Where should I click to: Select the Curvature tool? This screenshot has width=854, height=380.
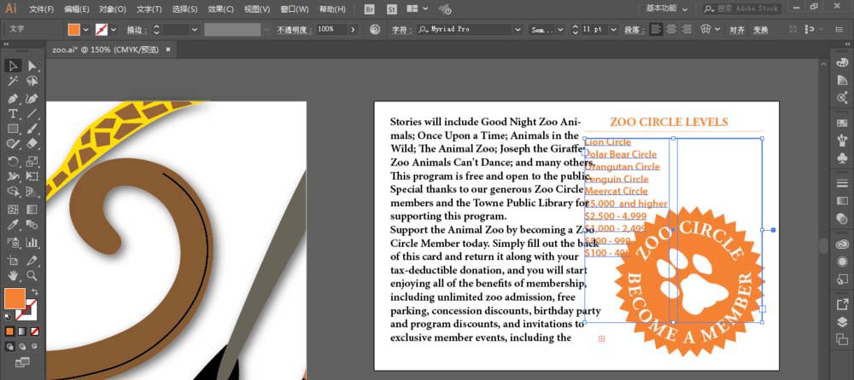pos(32,98)
